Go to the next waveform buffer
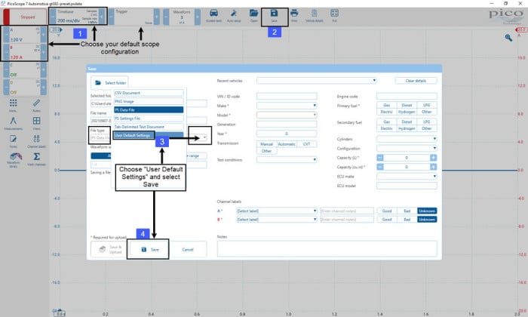 (198, 16)
